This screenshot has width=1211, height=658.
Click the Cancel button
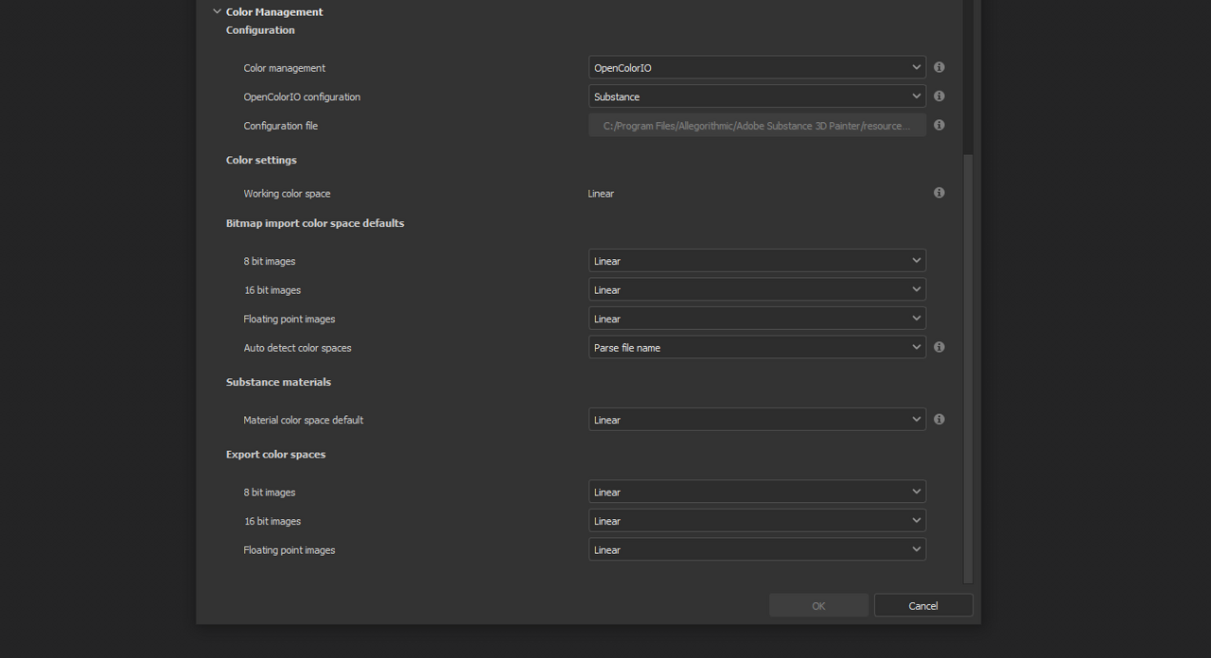pos(923,606)
